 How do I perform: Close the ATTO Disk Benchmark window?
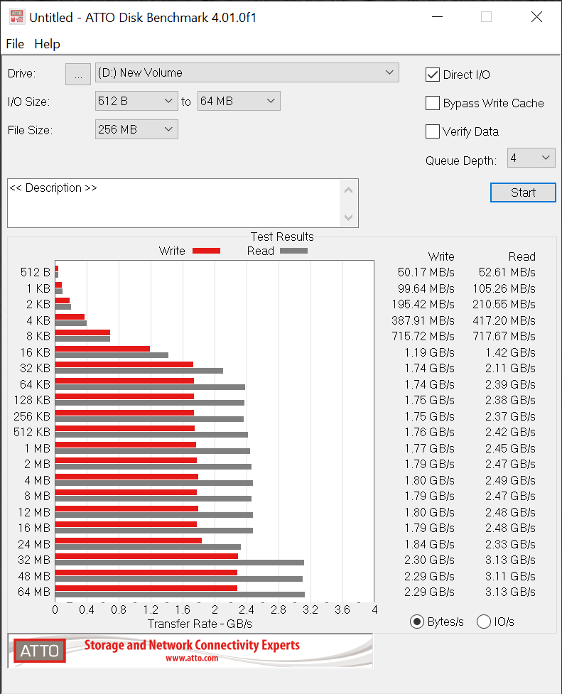tap(536, 17)
